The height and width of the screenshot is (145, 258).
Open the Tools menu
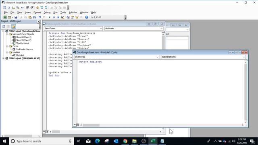pyautogui.click(x=63, y=12)
